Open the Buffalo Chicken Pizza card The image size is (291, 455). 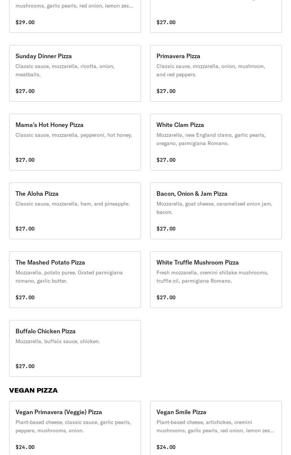click(75, 348)
